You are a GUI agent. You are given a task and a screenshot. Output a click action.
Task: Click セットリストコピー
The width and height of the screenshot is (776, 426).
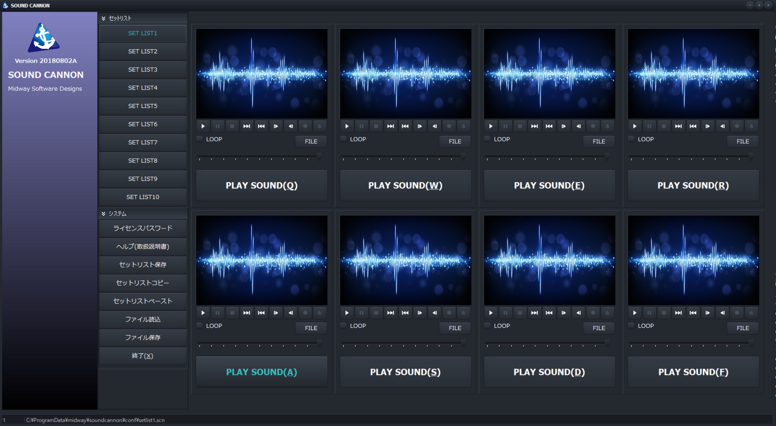coord(143,283)
